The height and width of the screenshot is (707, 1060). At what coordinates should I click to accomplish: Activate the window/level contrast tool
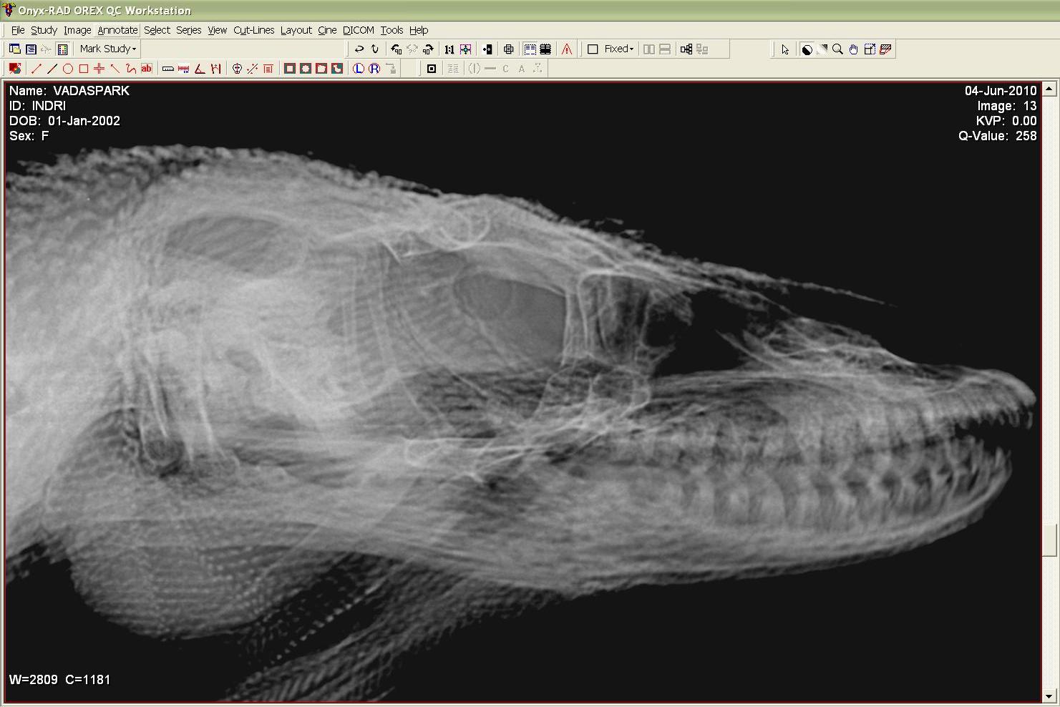click(807, 49)
